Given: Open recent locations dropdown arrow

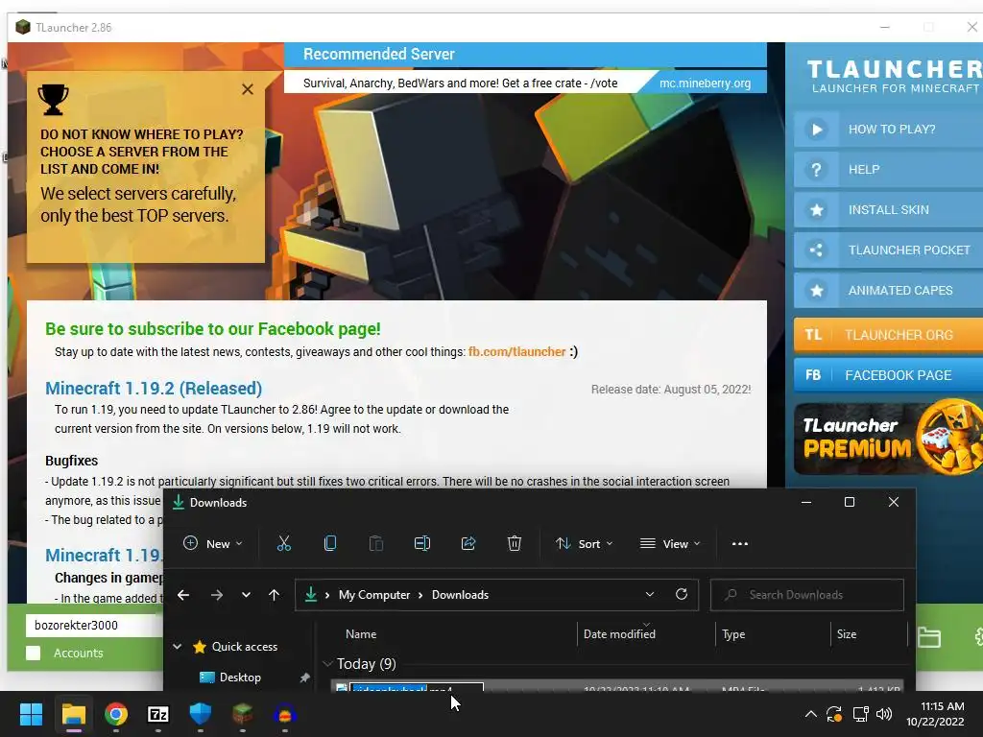Looking at the screenshot, I should 246,595.
